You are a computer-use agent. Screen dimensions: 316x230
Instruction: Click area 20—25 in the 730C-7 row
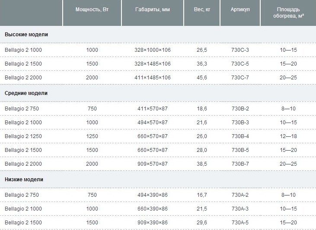pos(288,78)
